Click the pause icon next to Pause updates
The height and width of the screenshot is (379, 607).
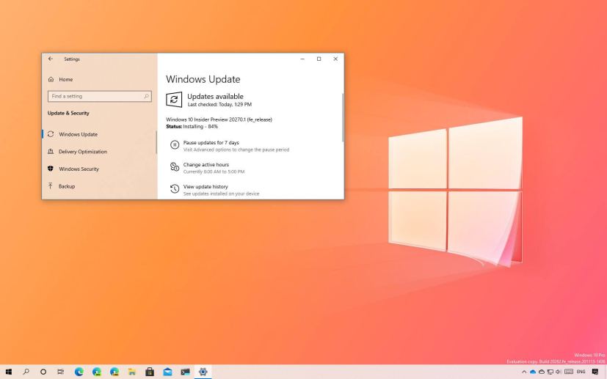(x=175, y=144)
